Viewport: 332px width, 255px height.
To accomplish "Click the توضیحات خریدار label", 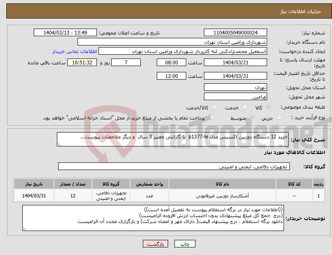I will click(305, 218).
